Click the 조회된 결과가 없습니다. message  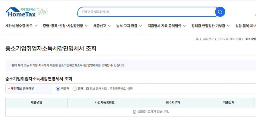pyautogui.click(x=154, y=112)
